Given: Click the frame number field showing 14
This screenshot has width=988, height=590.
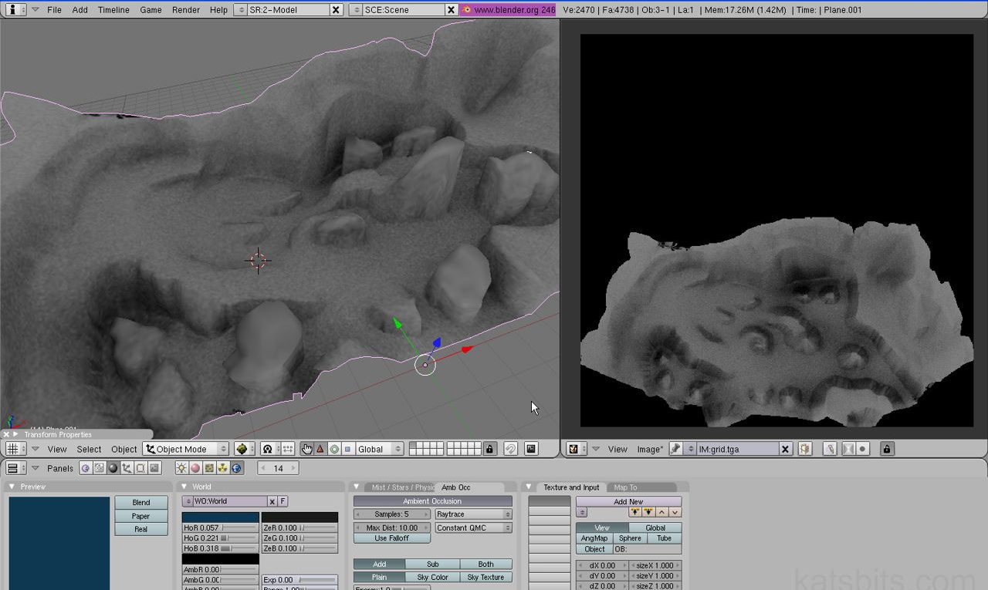Looking at the screenshot, I should tap(278, 468).
